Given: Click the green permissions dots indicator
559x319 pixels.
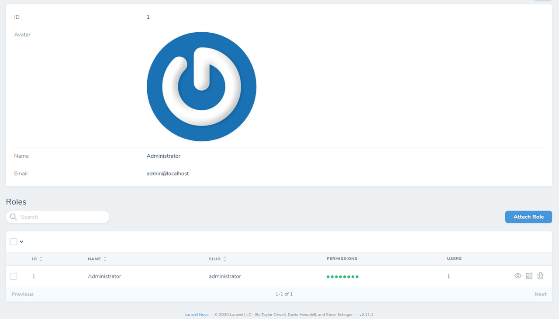Looking at the screenshot, I should click(342, 277).
